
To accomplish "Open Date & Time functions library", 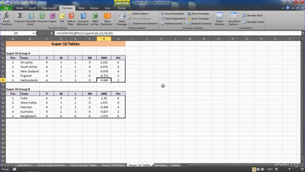I will tap(71, 19).
